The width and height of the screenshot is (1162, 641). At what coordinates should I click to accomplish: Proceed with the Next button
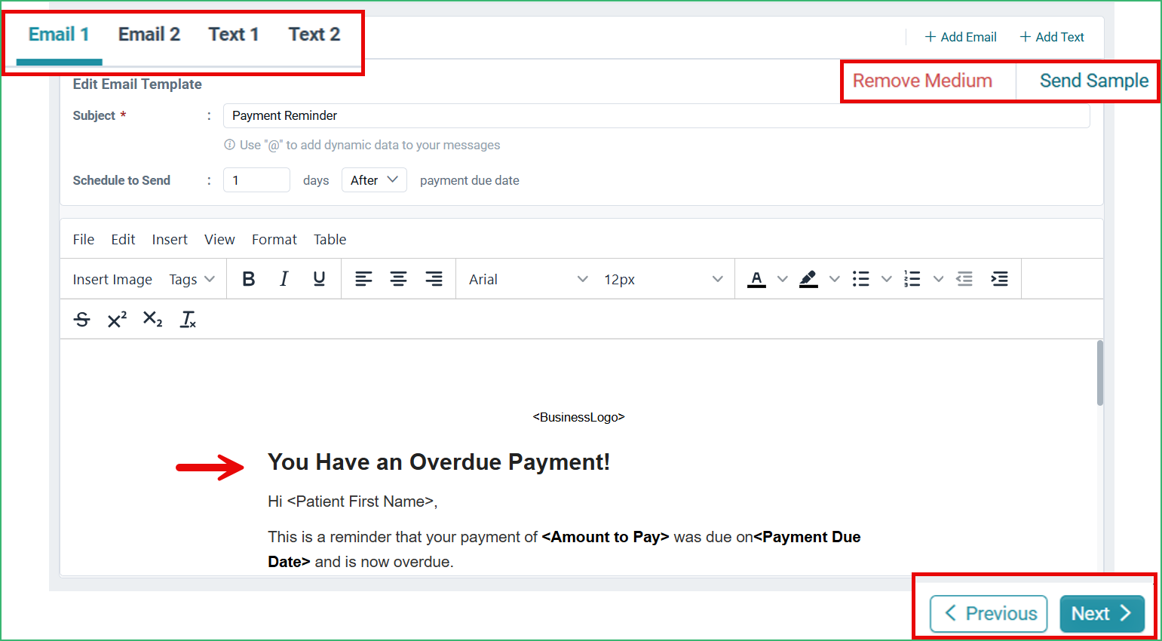pos(1102,614)
